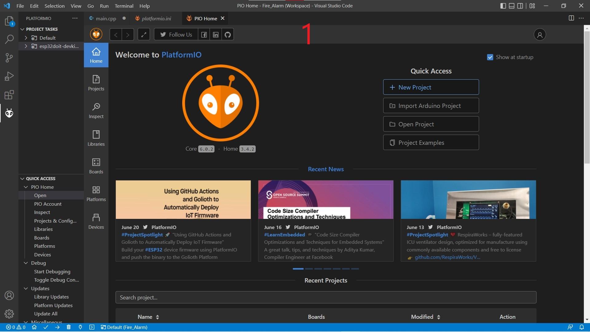Open the github.com/RespiraWorks link
The width and height of the screenshot is (590, 332).
447,257
